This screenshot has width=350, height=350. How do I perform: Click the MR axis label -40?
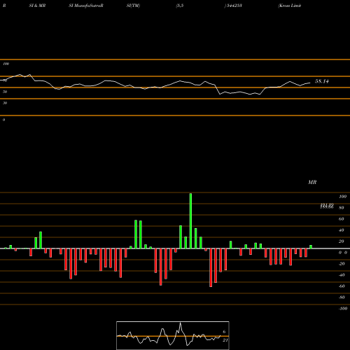click(x=342, y=275)
